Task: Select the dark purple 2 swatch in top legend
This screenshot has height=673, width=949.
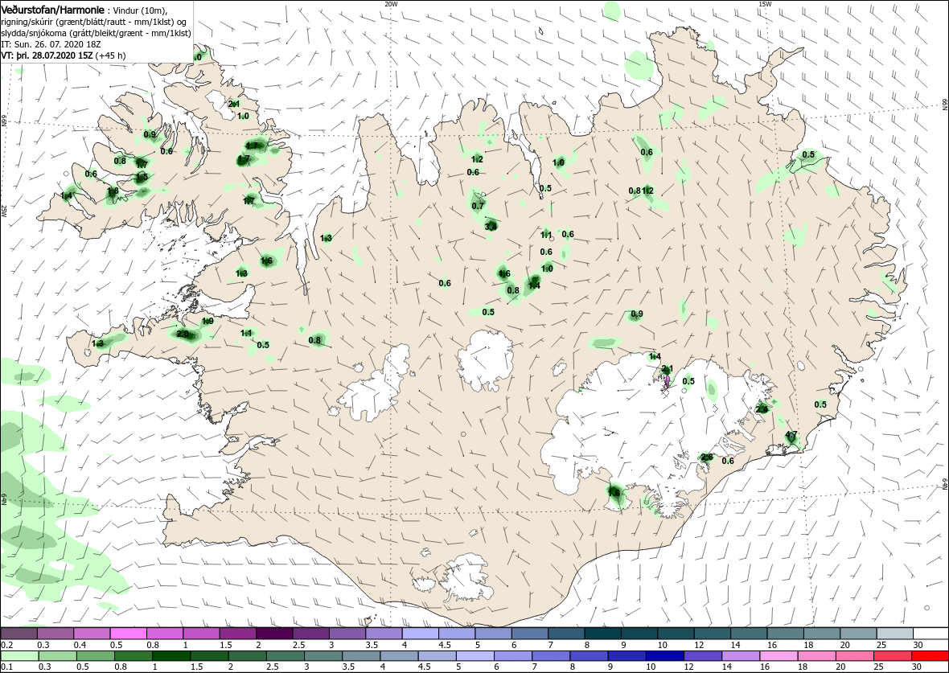Action: (275, 634)
